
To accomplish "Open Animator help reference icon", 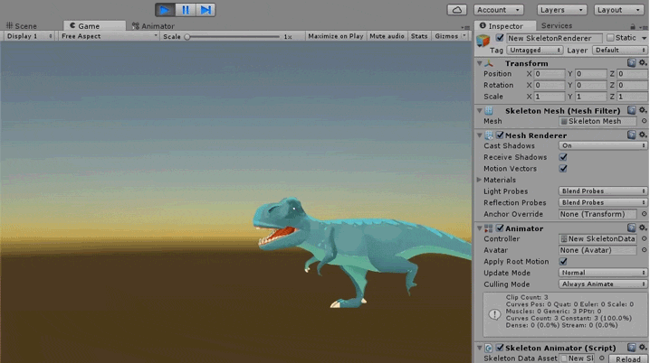I will click(631, 228).
